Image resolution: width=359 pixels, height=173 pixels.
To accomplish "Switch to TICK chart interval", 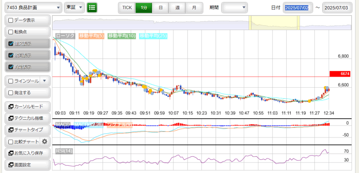I will coord(127,8).
